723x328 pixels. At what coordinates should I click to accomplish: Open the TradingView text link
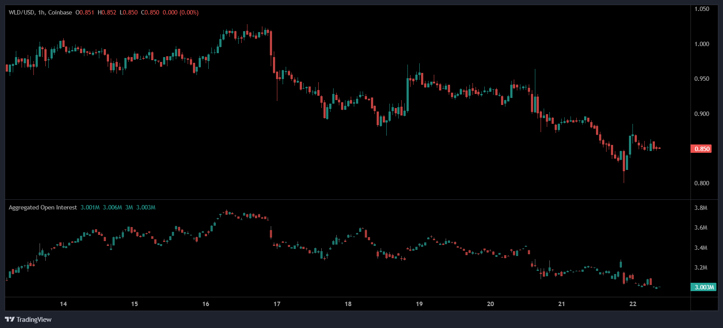34,320
